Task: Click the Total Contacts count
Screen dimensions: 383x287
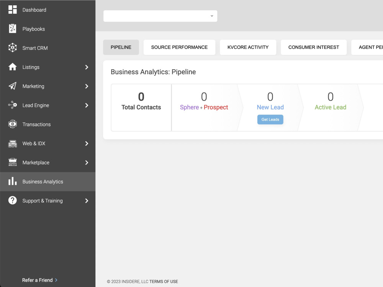Action: [141, 97]
